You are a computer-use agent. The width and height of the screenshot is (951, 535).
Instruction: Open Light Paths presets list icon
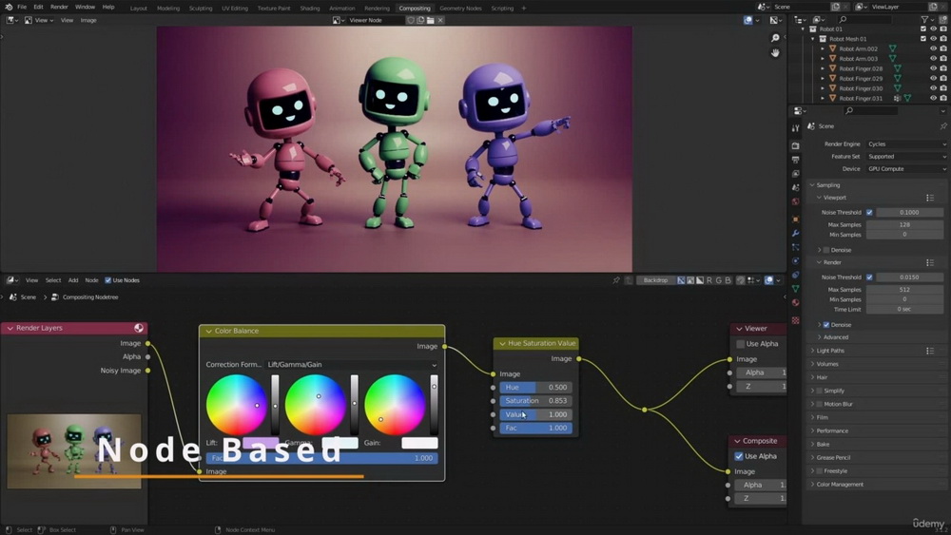[x=930, y=351]
